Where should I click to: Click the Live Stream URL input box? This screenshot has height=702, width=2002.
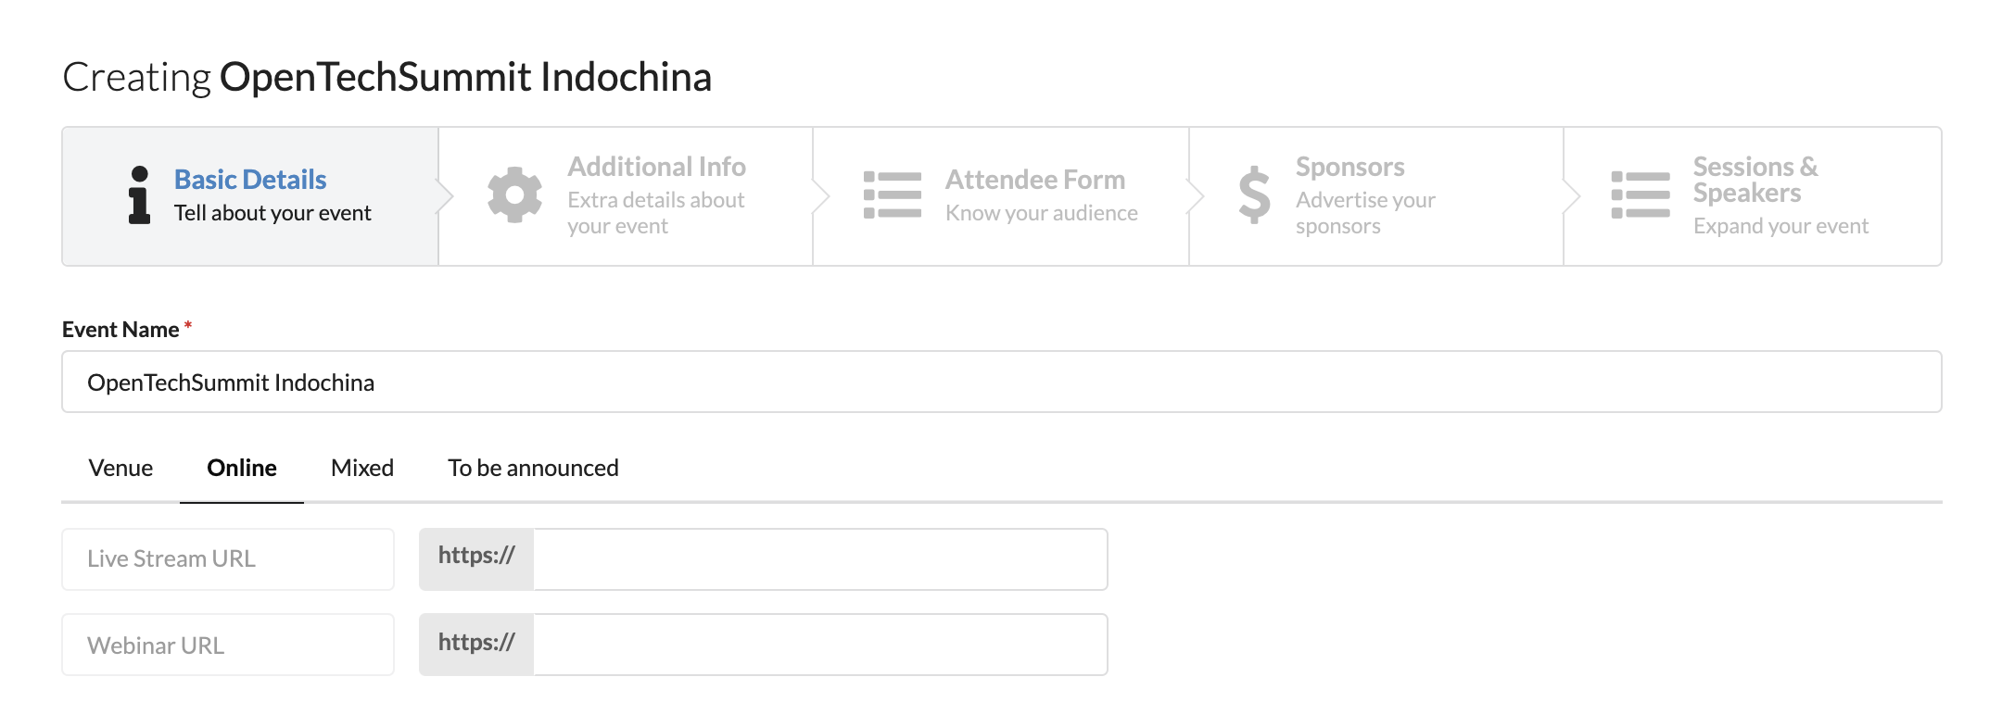point(820,559)
